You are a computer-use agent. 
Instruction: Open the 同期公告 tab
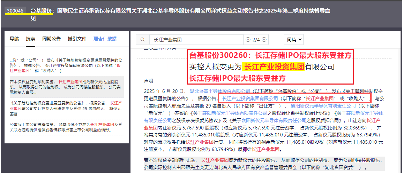(x=51, y=39)
